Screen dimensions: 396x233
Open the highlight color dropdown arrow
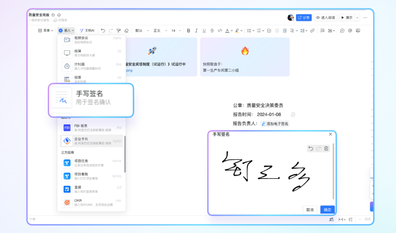click(241, 31)
